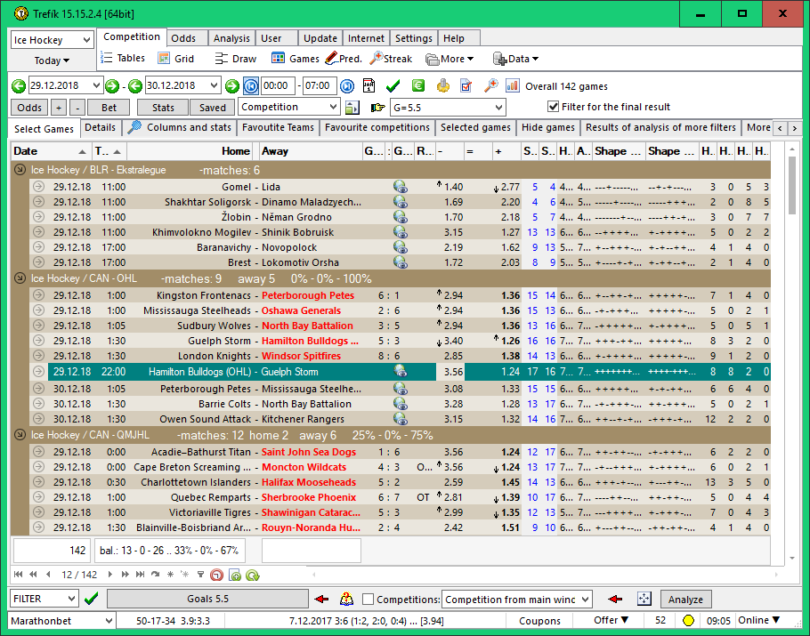Click the start time 00:00 field

click(x=277, y=86)
